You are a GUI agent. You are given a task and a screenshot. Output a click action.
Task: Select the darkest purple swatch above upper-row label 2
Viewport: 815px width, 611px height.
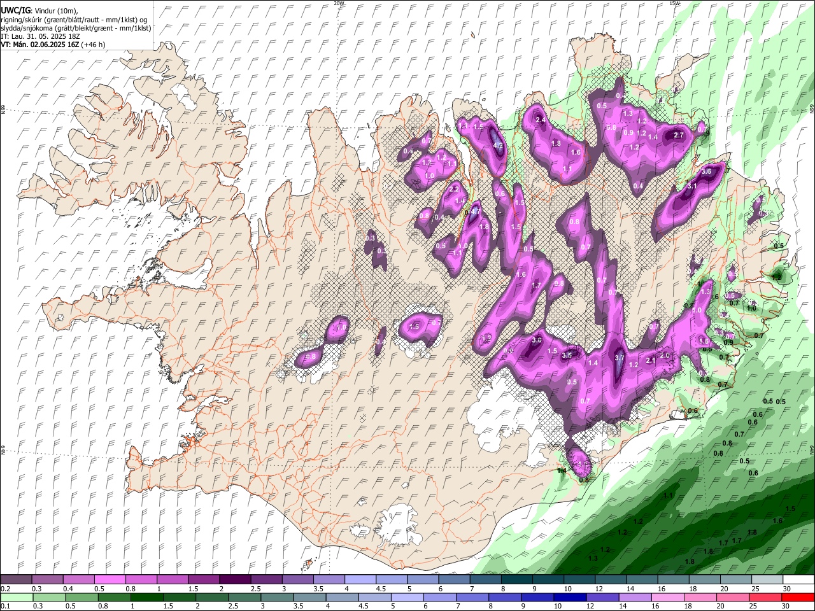(x=234, y=580)
